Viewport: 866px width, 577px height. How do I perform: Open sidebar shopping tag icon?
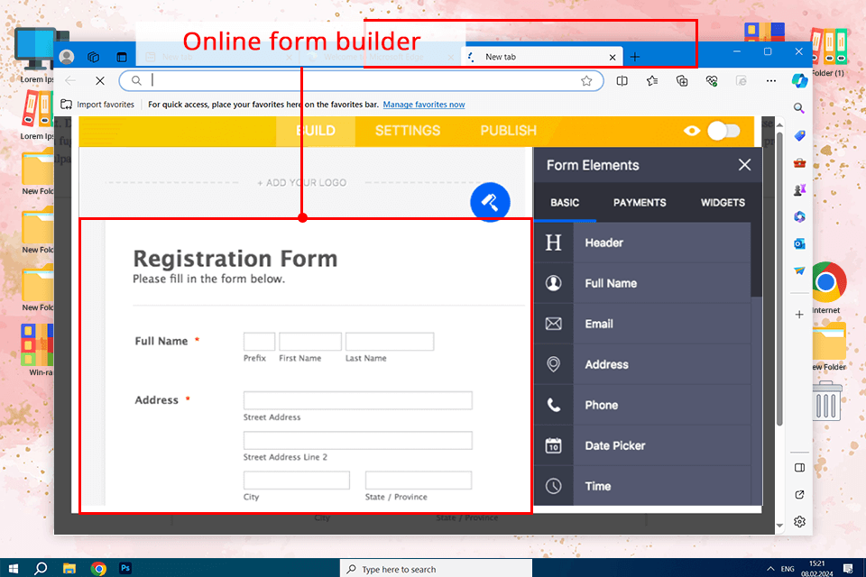(x=799, y=136)
